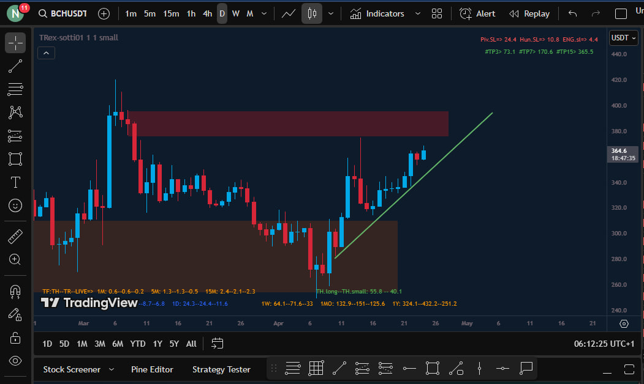Click the add symbol plus icon
Viewport: 644px width, 384px height.
coord(104,13)
